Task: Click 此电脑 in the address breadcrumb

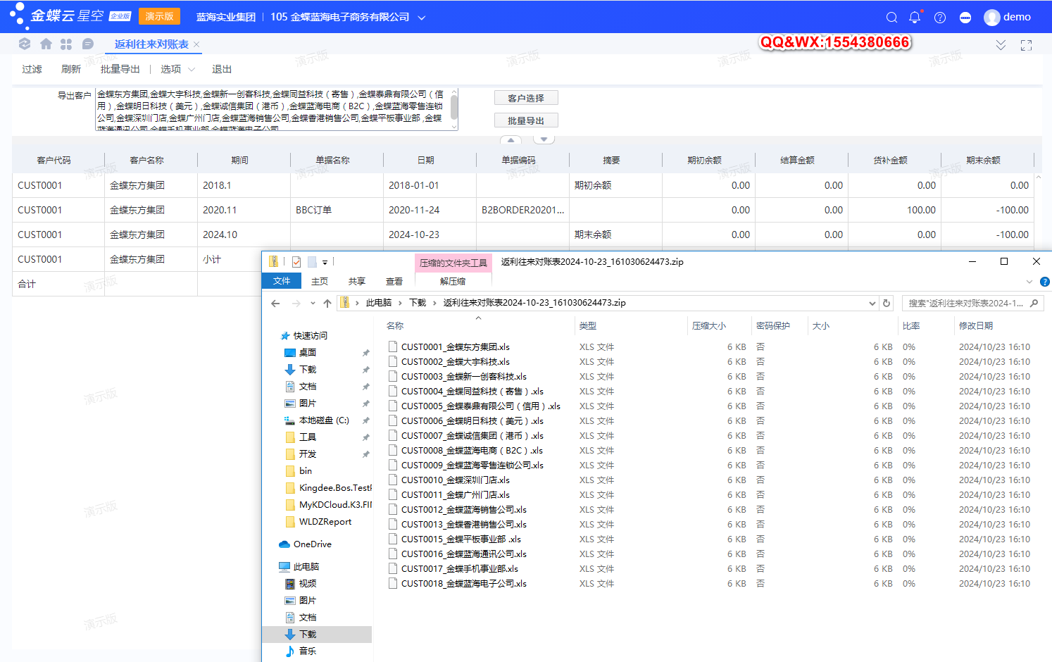Action: (x=379, y=303)
